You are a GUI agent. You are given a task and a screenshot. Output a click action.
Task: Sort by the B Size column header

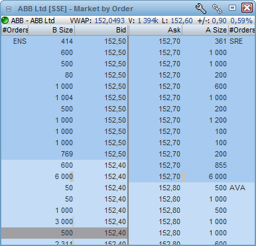[51, 30]
